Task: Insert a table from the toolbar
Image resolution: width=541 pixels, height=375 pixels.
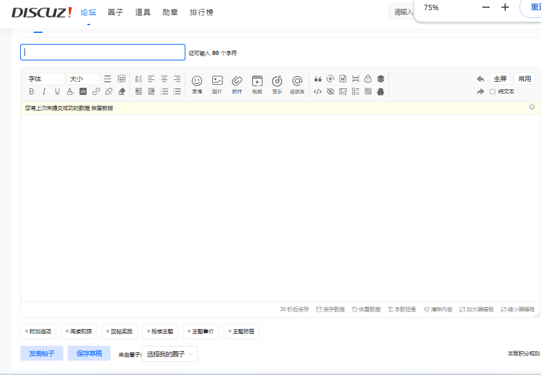Action: [x=121, y=79]
